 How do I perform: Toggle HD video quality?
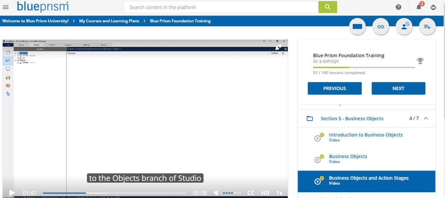pos(265,193)
